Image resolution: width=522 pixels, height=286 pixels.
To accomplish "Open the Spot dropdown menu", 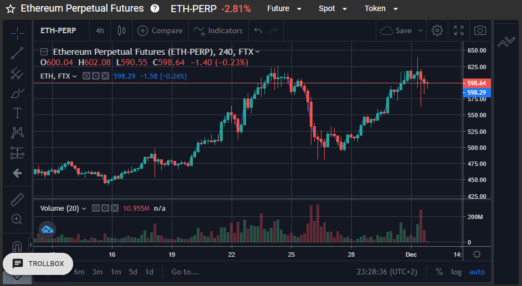I will (332, 9).
